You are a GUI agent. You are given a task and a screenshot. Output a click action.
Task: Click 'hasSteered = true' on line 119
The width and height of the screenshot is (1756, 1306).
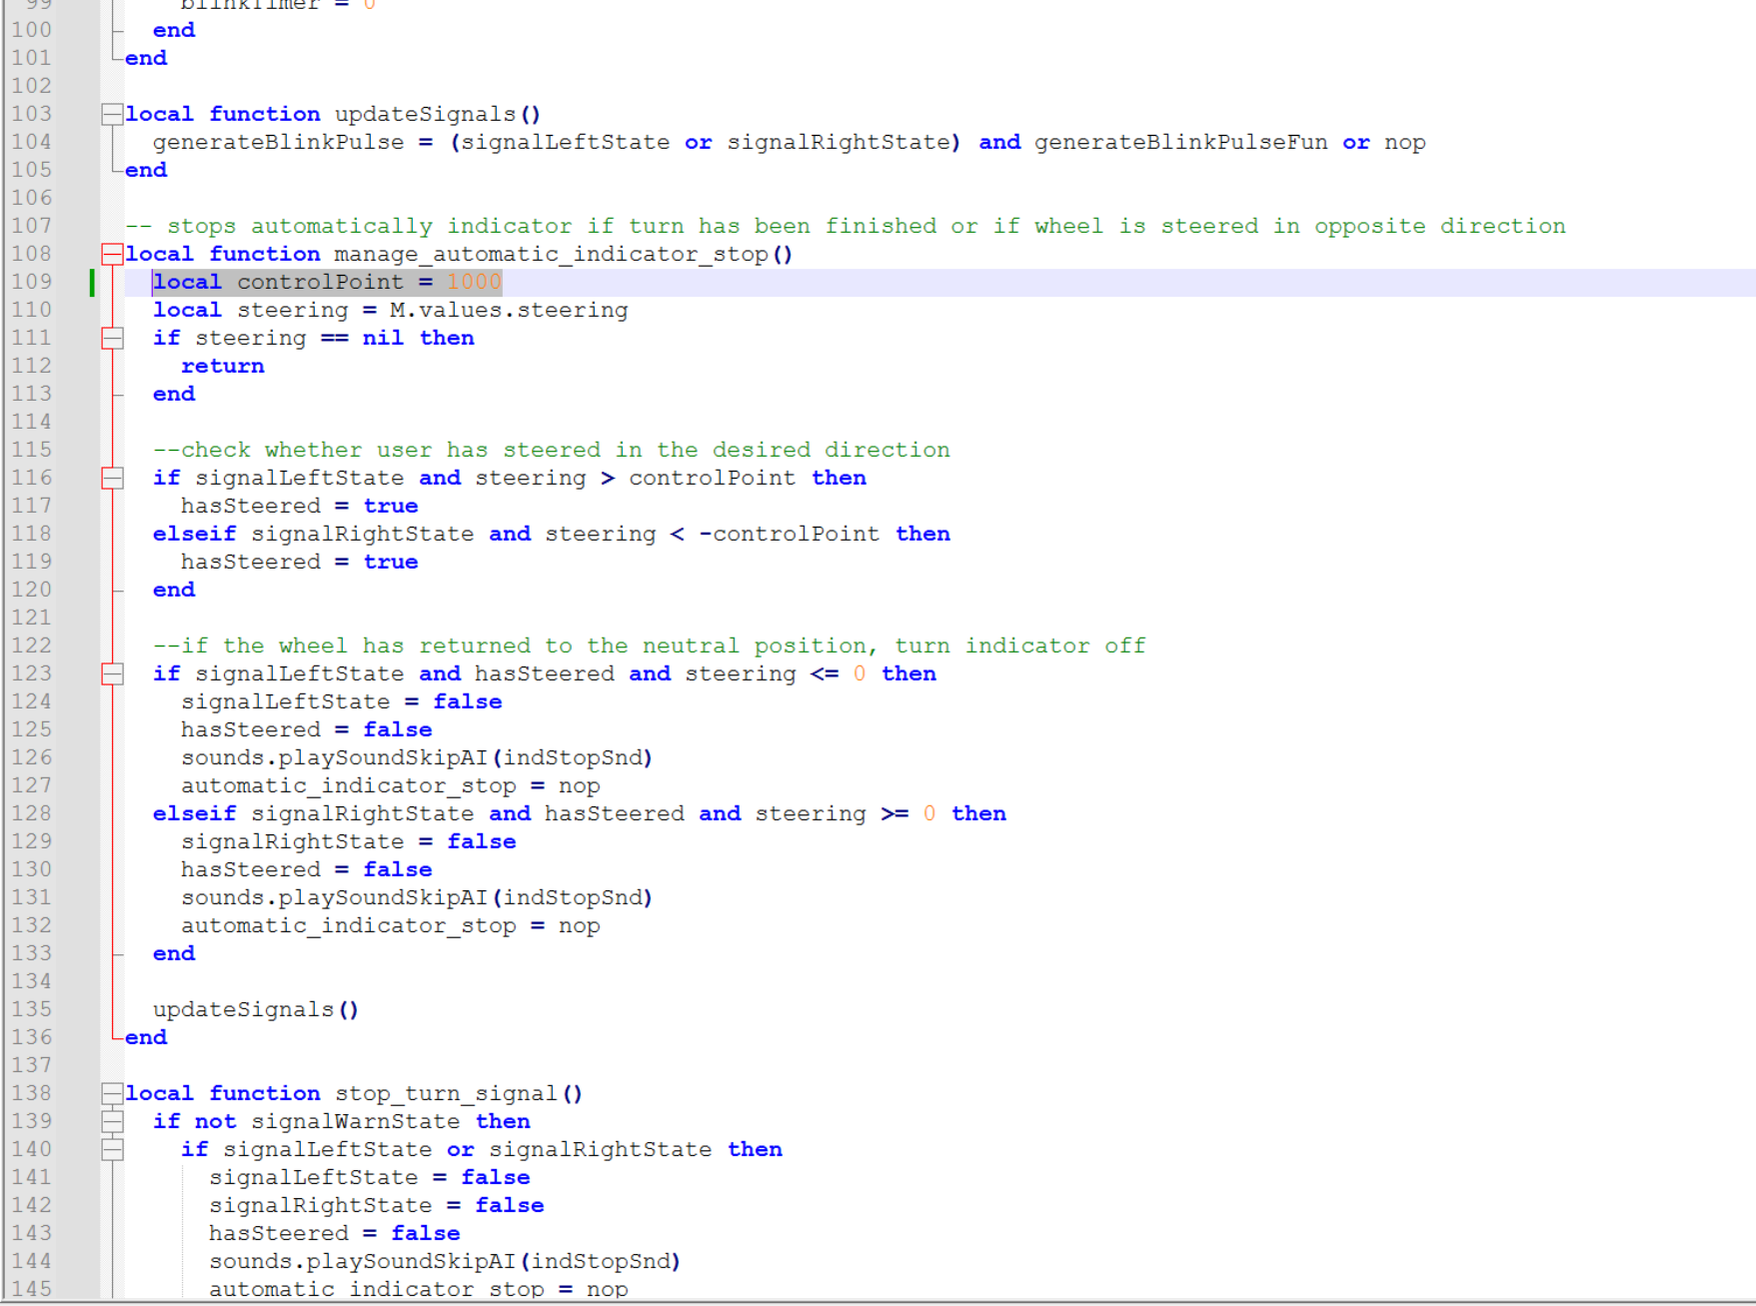(300, 562)
